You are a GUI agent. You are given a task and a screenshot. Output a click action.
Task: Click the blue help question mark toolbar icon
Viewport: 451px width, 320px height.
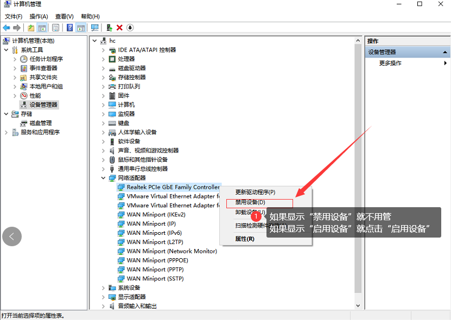click(69, 28)
